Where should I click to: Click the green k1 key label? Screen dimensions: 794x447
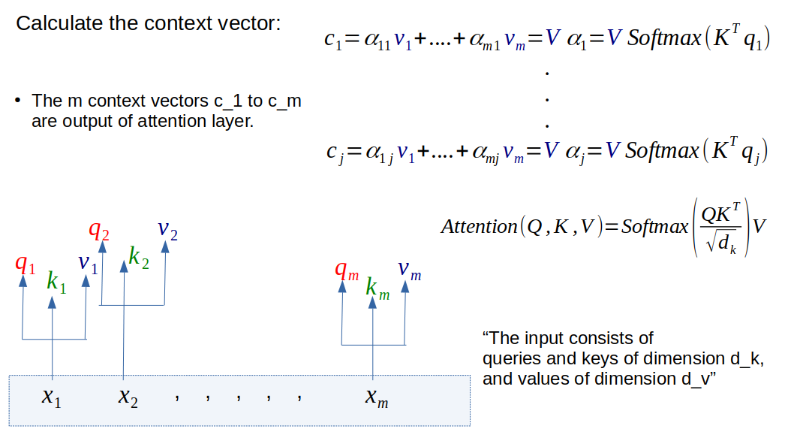coord(56,281)
